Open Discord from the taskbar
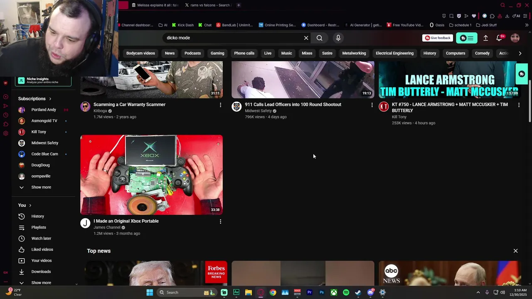Viewport: 532px width, 299px height. coord(370,292)
